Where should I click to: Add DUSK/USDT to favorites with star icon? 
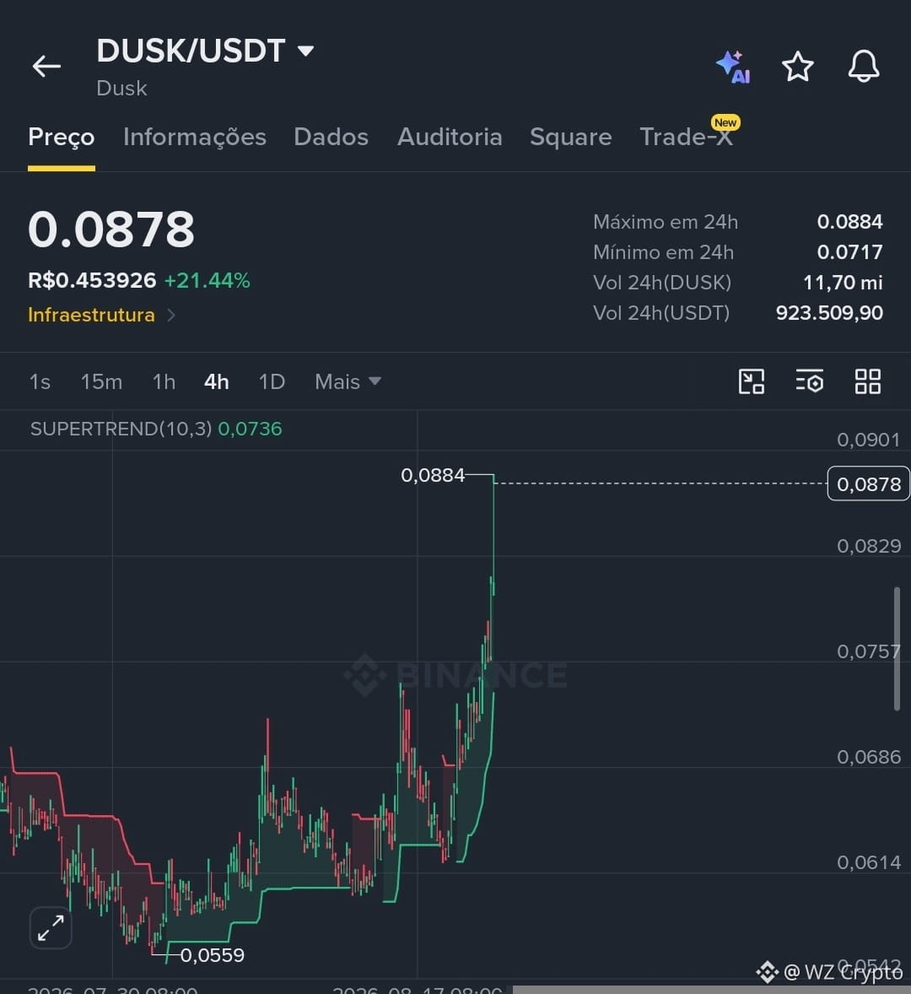798,67
